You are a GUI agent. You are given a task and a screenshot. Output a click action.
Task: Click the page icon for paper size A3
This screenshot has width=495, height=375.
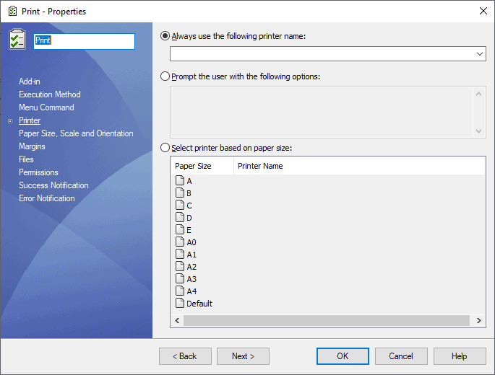coord(180,278)
